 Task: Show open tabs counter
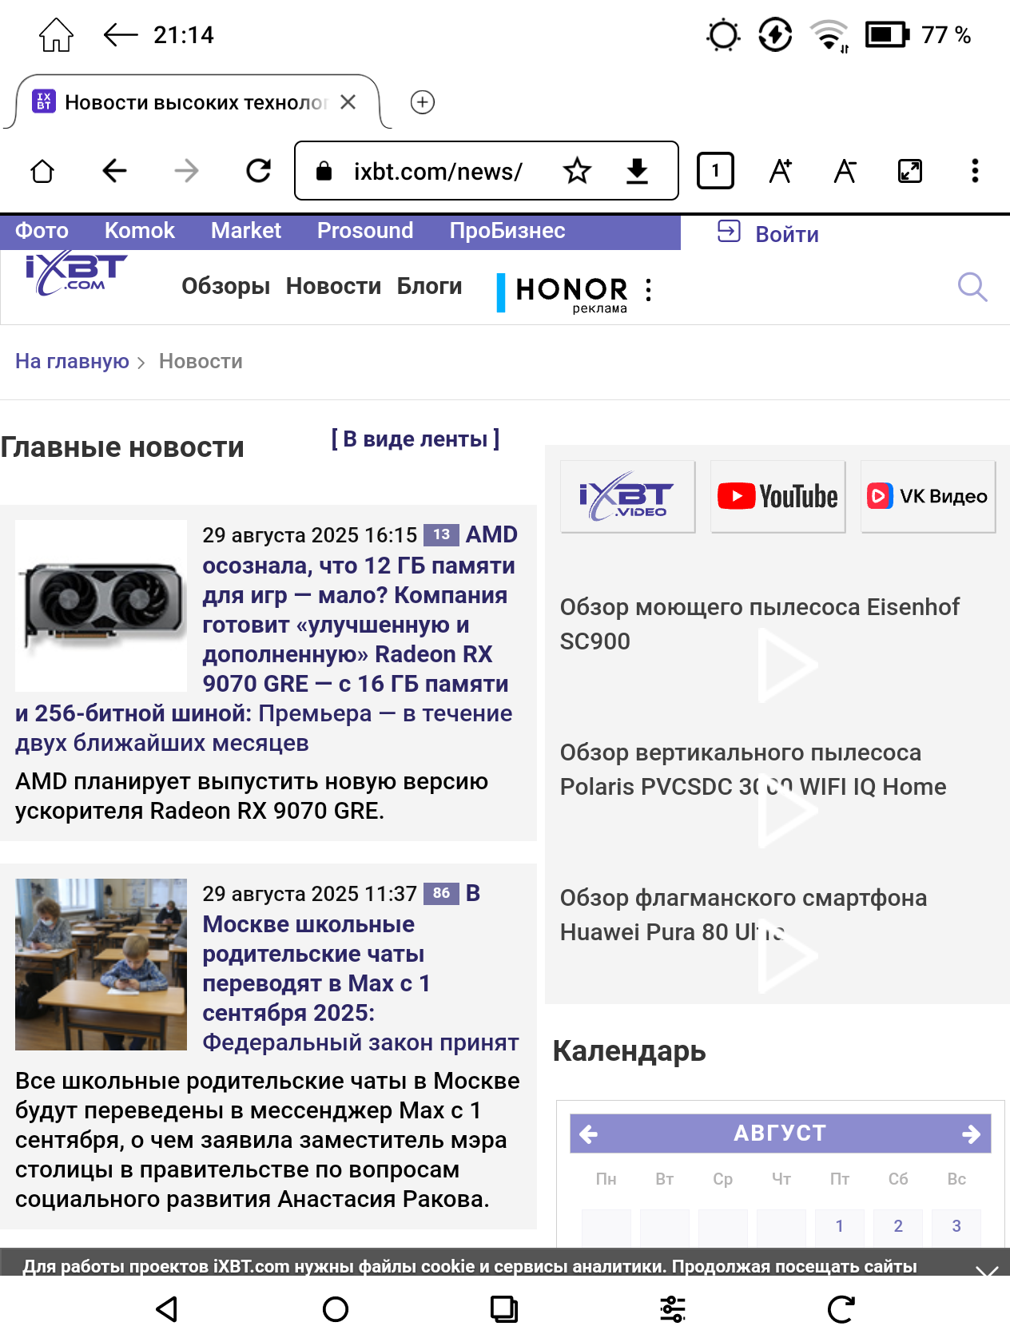716,171
